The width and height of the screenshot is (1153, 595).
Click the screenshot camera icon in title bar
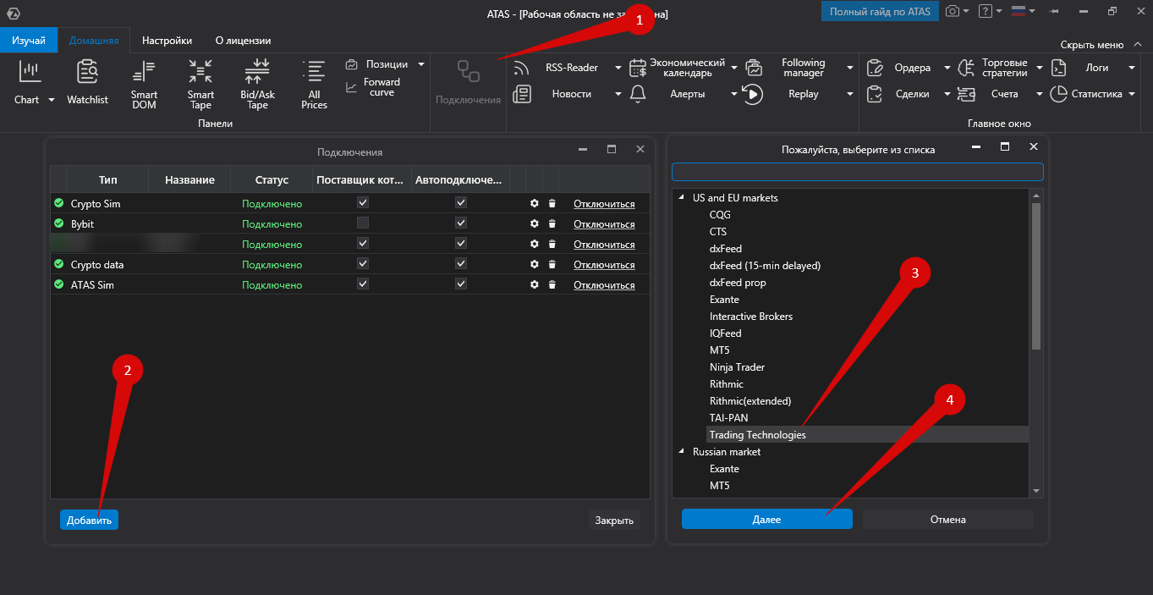953,12
